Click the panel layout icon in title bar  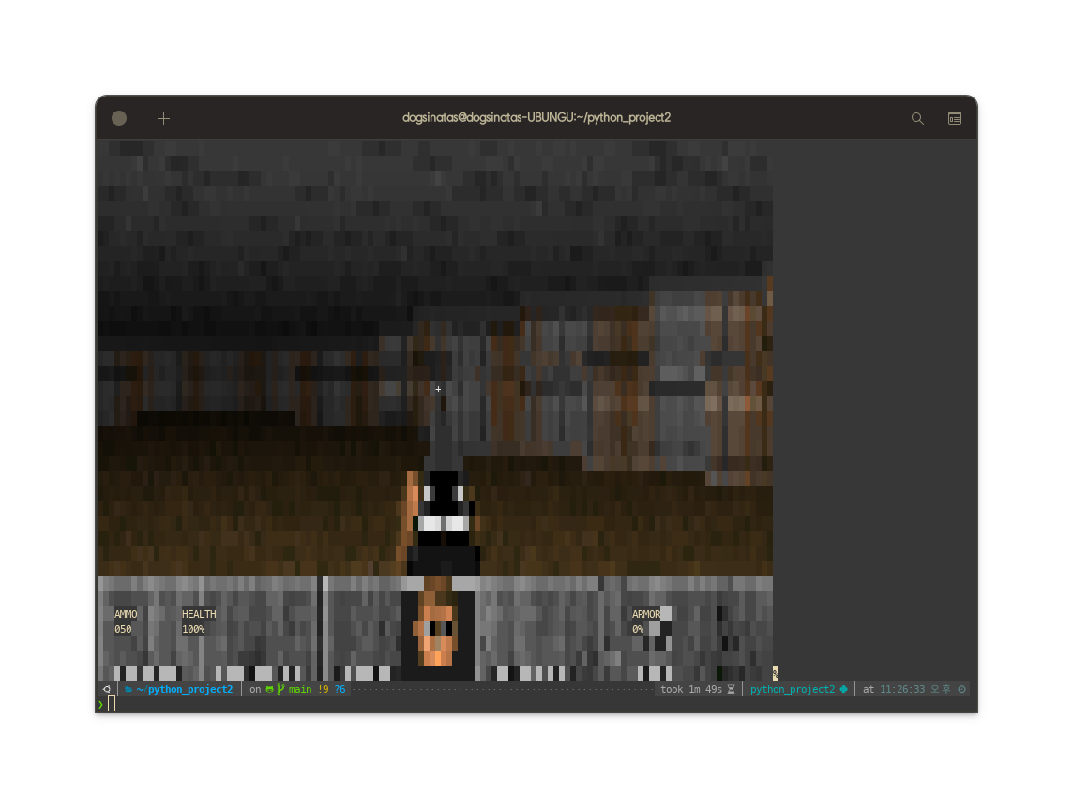click(x=954, y=118)
